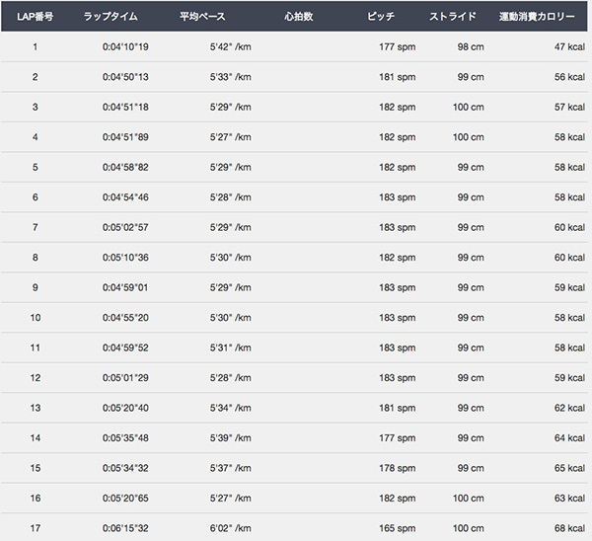This screenshot has width=592, height=541.
Task: Select lap time 0:04'10"19
Action: [x=125, y=46]
